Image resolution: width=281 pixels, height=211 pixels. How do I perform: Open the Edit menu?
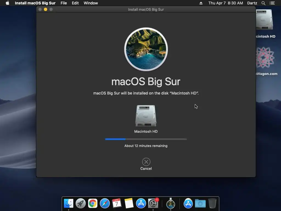(75, 3)
